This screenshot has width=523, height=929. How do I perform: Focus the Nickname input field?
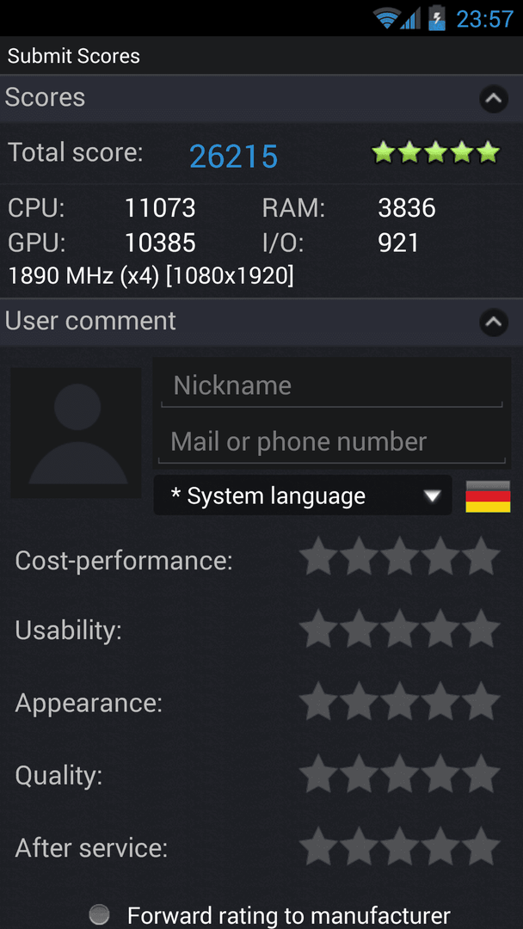(332, 385)
